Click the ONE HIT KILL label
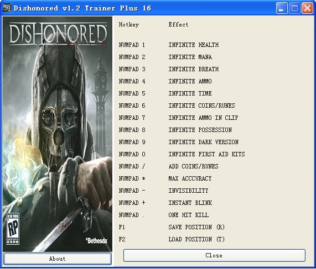316x269 pixels. click(188, 215)
